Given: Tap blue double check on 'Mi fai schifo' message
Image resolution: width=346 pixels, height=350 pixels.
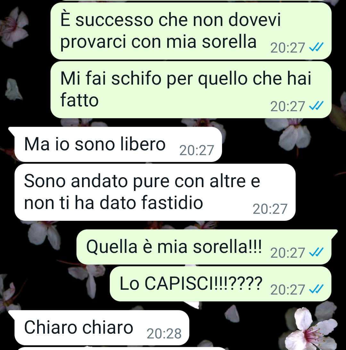Looking at the screenshot, I should (x=316, y=105).
